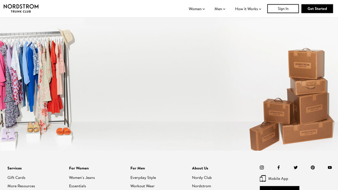Click the Mobile App link text
The image size is (338, 190).
(278, 179)
